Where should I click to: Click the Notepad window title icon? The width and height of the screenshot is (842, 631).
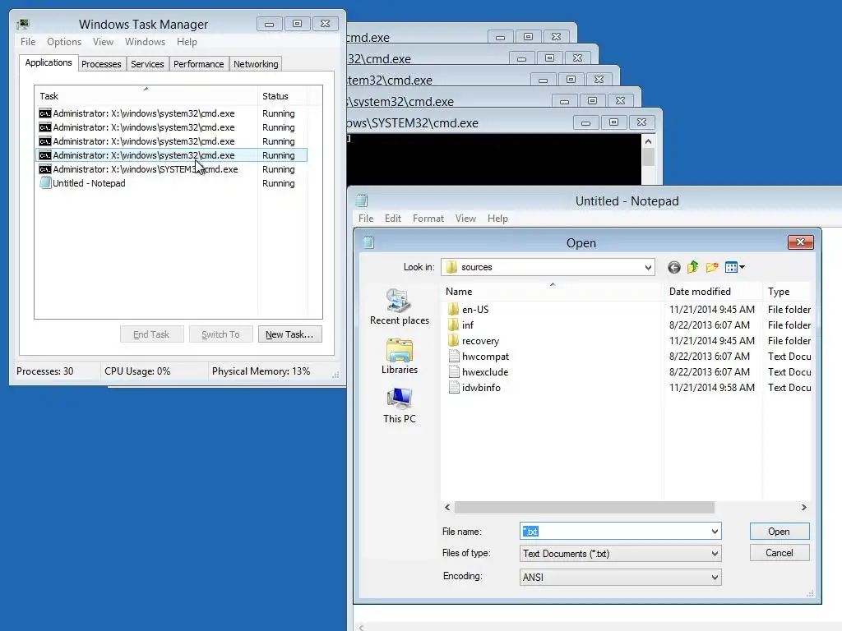[x=362, y=200]
